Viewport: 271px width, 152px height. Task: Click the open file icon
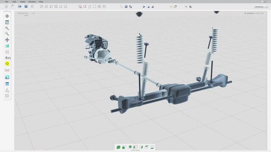pos(13,6)
